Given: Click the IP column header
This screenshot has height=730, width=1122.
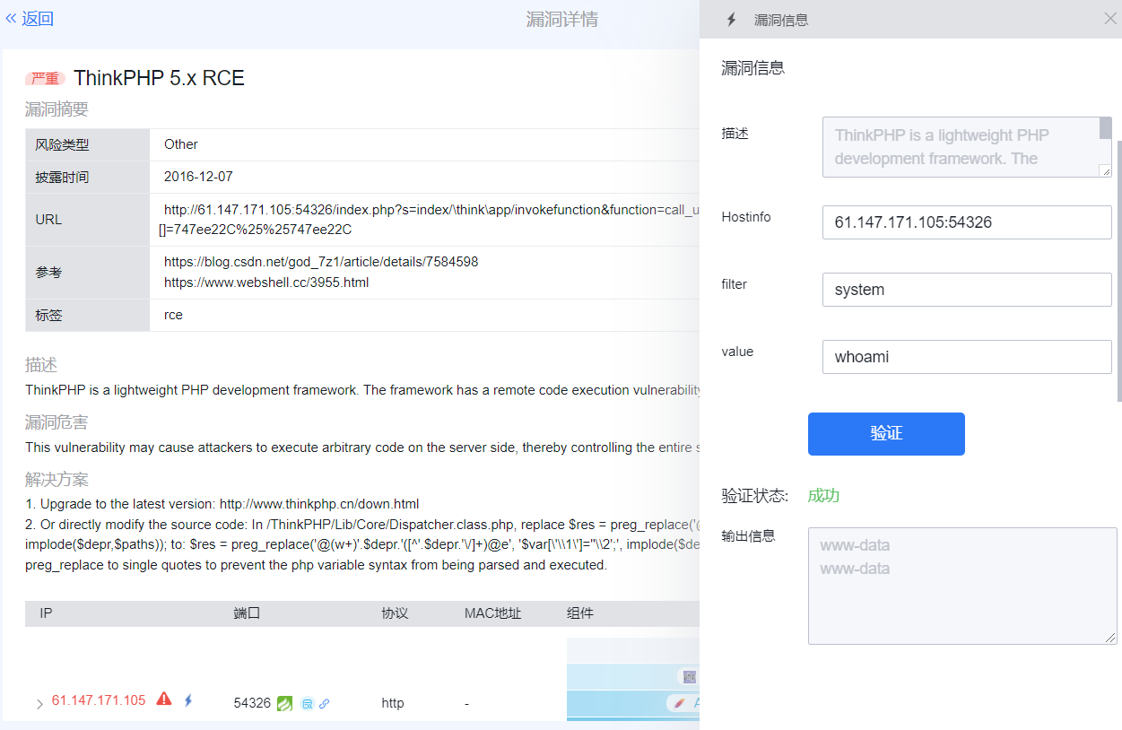Looking at the screenshot, I should 46,613.
